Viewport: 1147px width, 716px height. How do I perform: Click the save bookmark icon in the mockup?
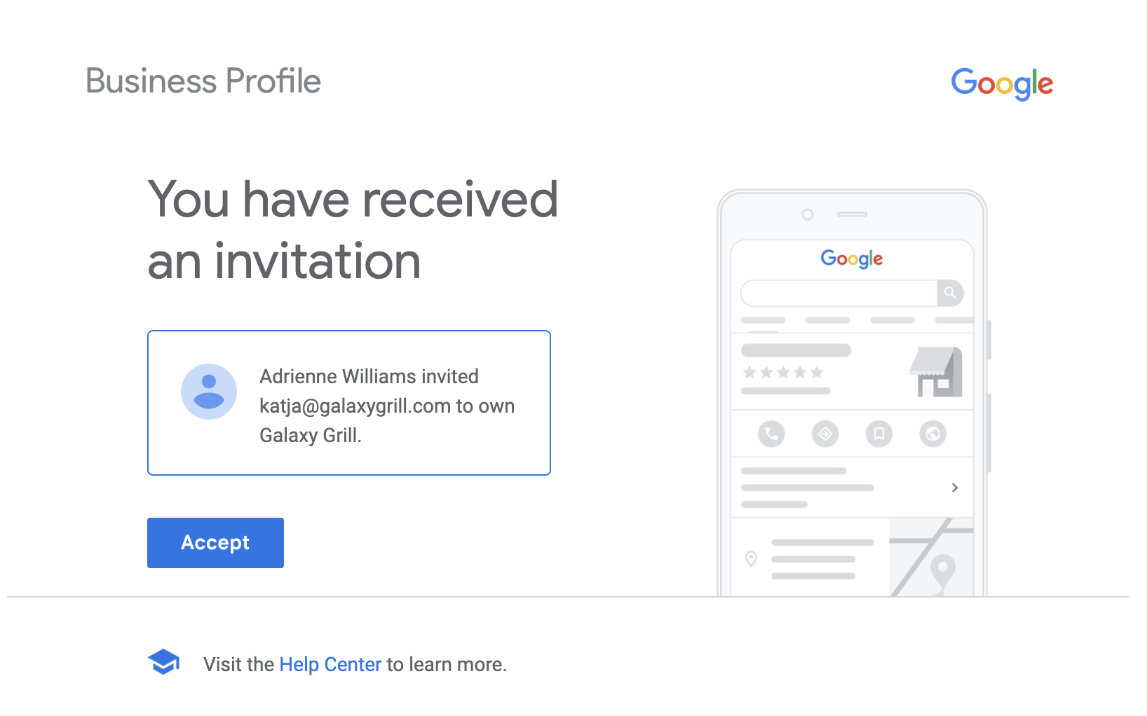pos(878,434)
